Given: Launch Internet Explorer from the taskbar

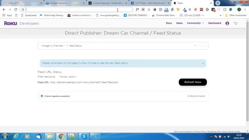Looking at the screenshot, I should [x=16, y=136].
